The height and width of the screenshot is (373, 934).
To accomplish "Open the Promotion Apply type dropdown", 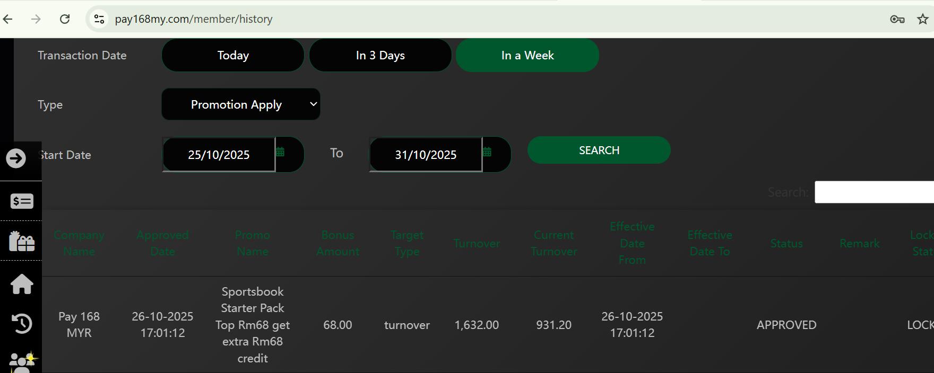I will coord(241,104).
